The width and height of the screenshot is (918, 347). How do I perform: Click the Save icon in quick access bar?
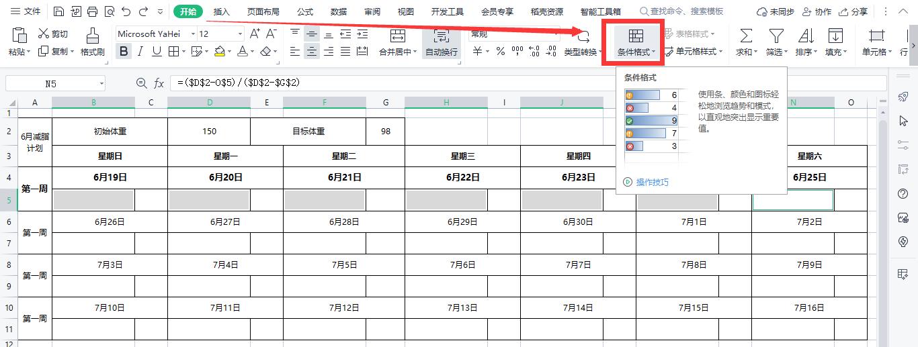pos(59,12)
